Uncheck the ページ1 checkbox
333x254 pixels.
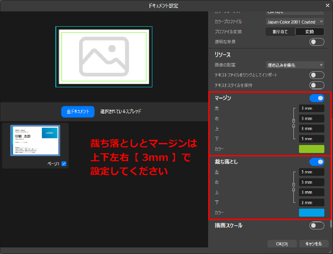coord(64,164)
